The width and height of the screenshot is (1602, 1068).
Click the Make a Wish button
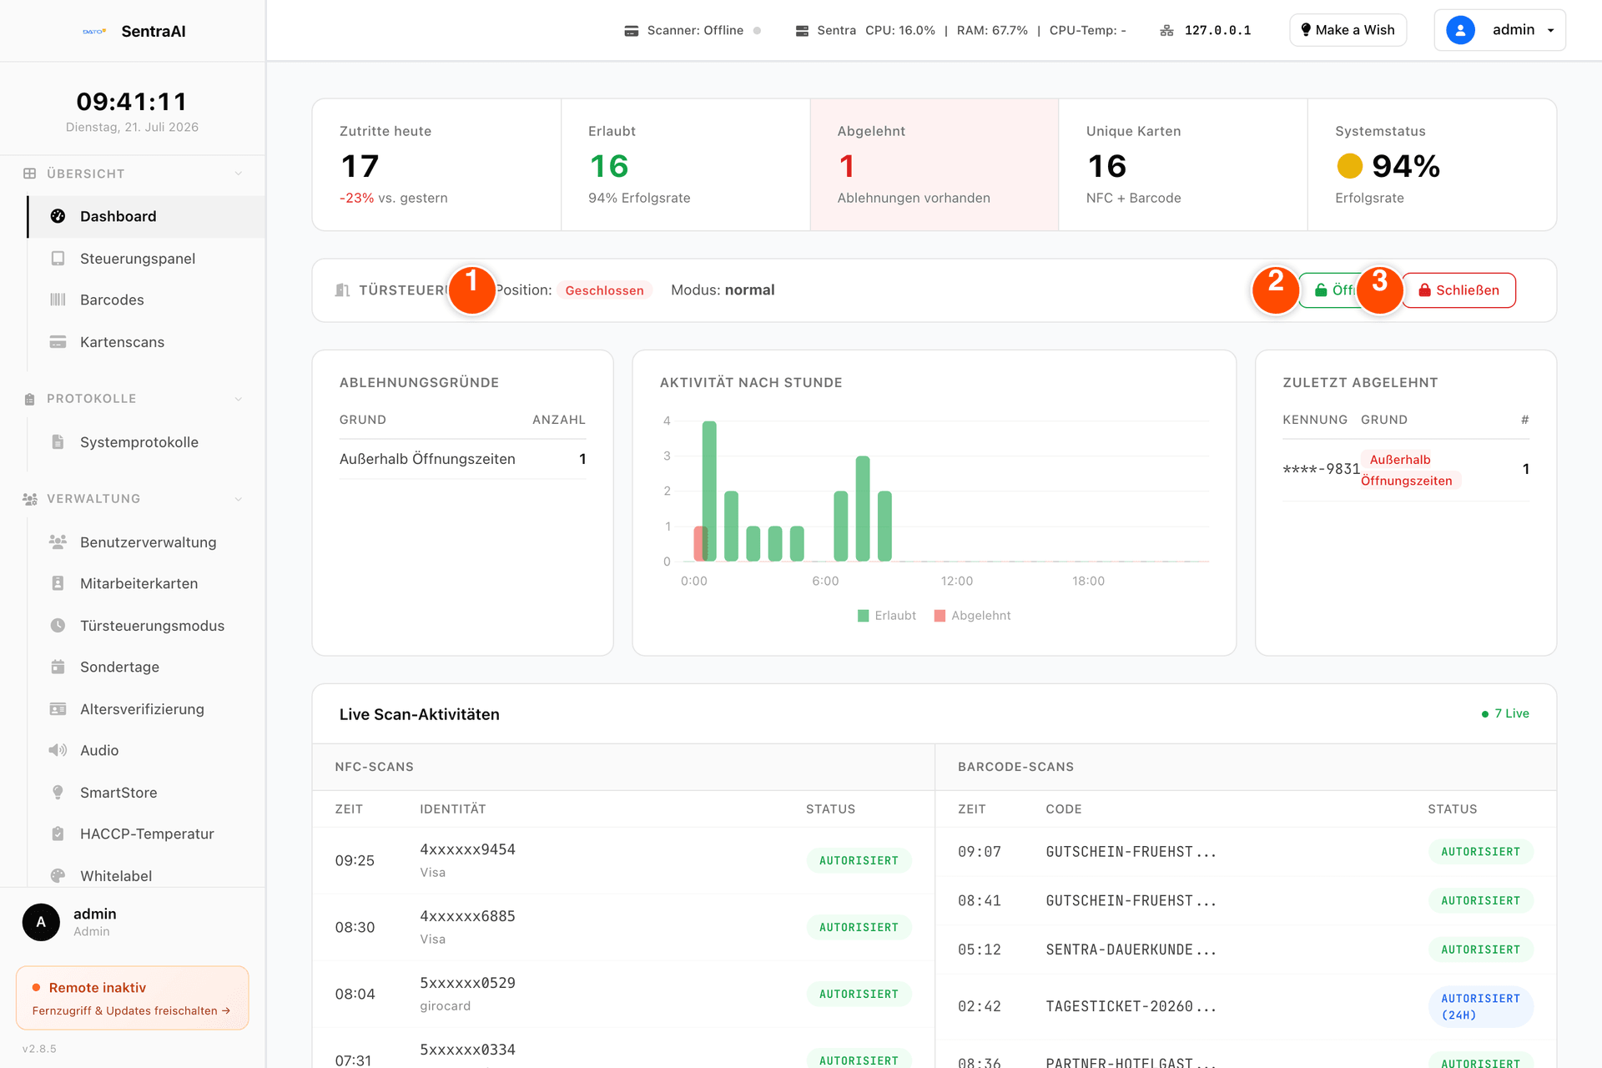(x=1348, y=30)
